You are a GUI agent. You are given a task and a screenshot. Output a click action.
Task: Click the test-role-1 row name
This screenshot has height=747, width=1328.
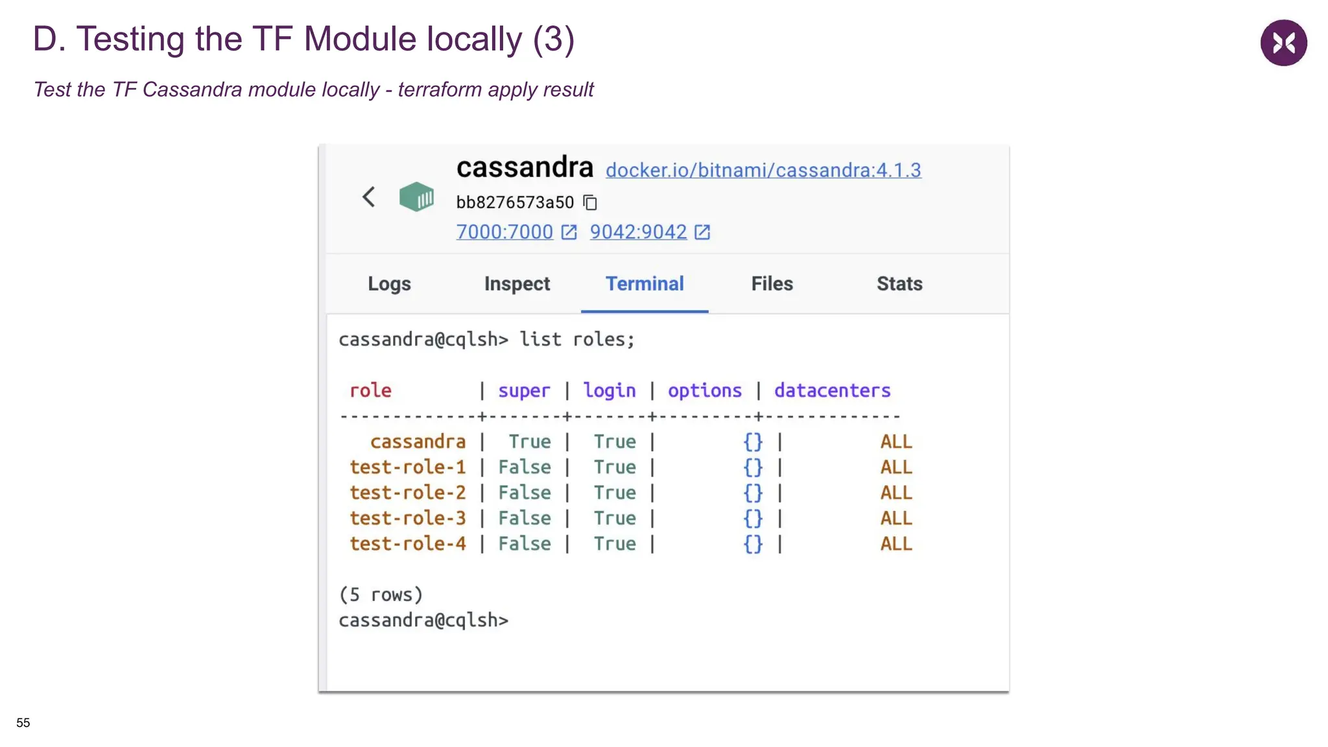(408, 467)
